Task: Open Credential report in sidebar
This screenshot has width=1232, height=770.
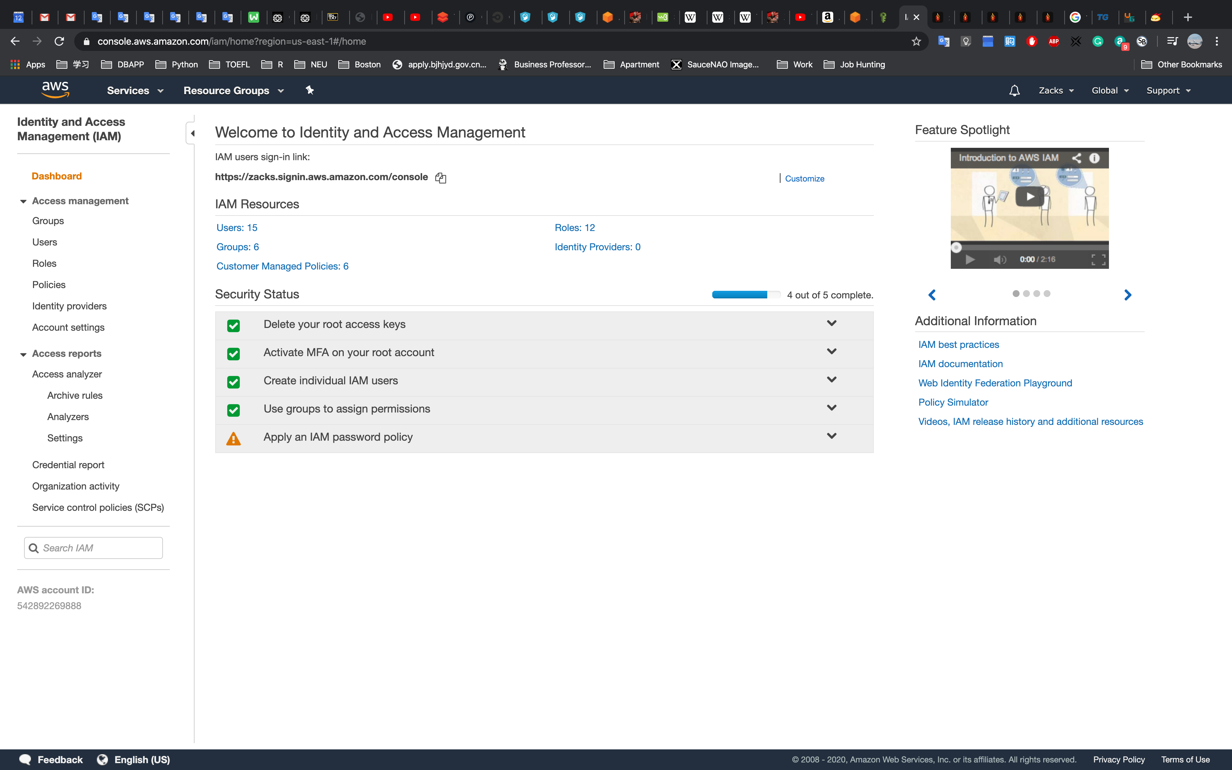Action: pyautogui.click(x=68, y=464)
